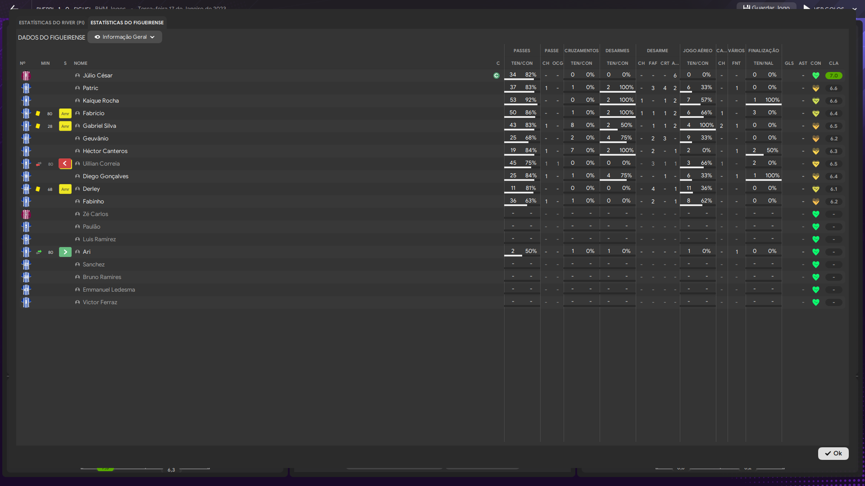The width and height of the screenshot is (865, 486).
Task: Click Júlio César's kit icon
Action: (x=26, y=76)
